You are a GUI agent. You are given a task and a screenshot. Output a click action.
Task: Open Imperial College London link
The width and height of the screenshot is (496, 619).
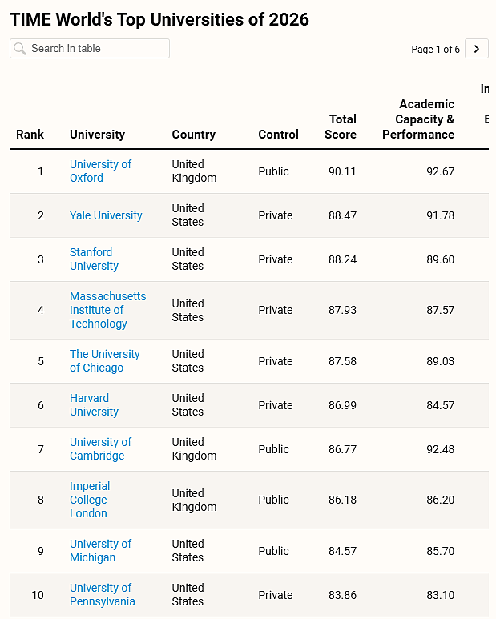point(90,500)
